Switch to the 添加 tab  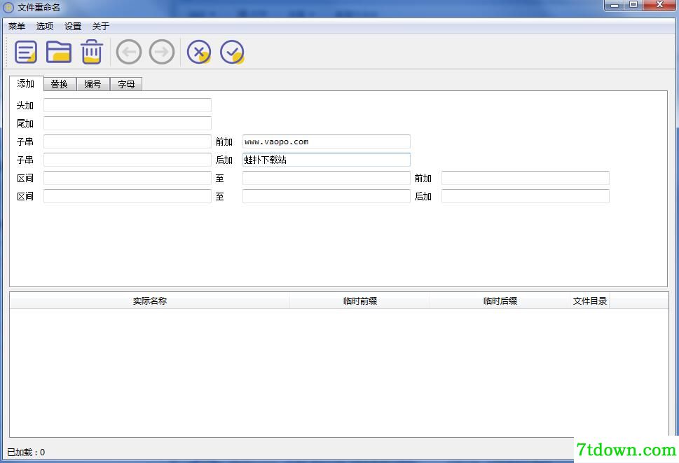point(26,83)
